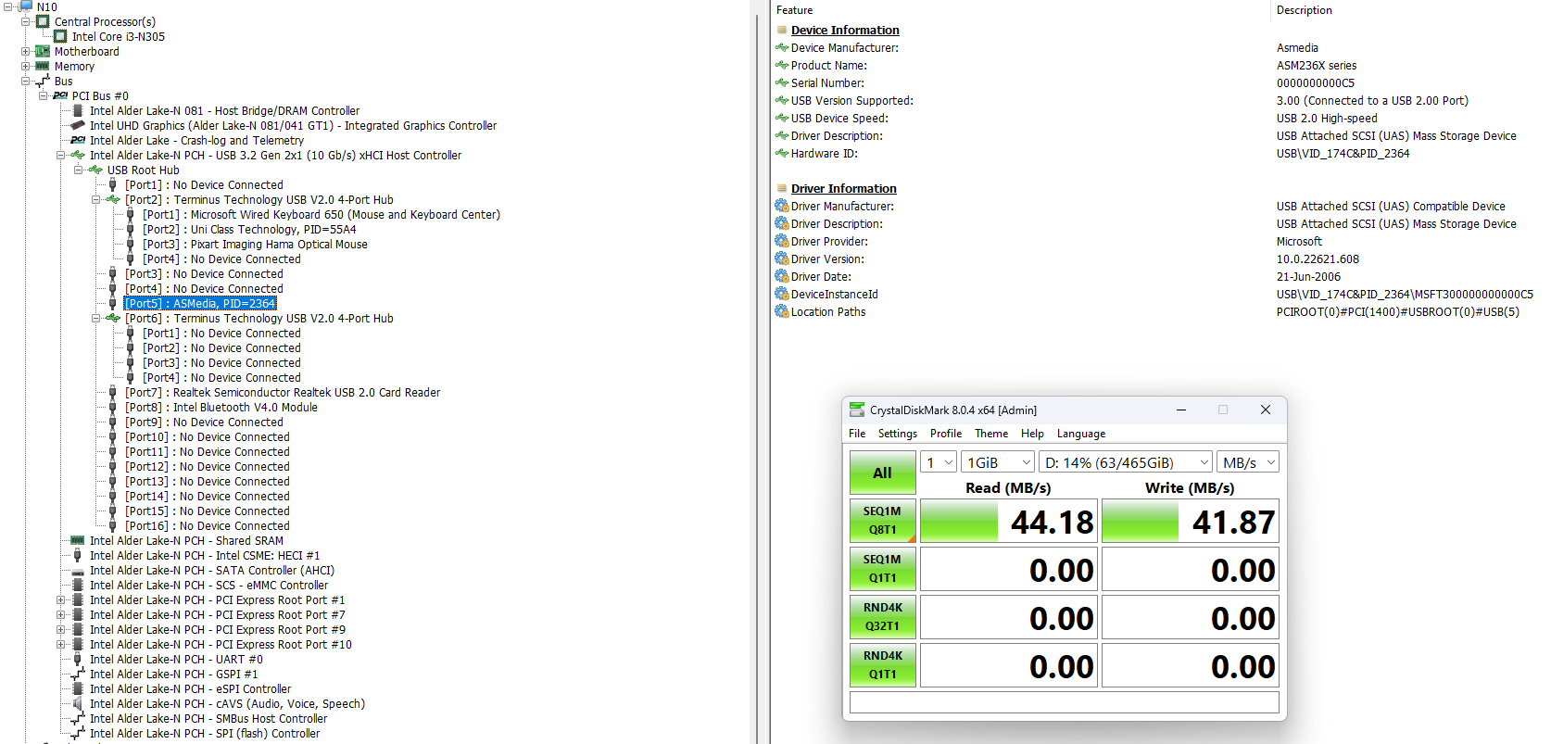This screenshot has height=744, width=1551.
Task: Expand the Memory node
Action: pyautogui.click(x=26, y=67)
